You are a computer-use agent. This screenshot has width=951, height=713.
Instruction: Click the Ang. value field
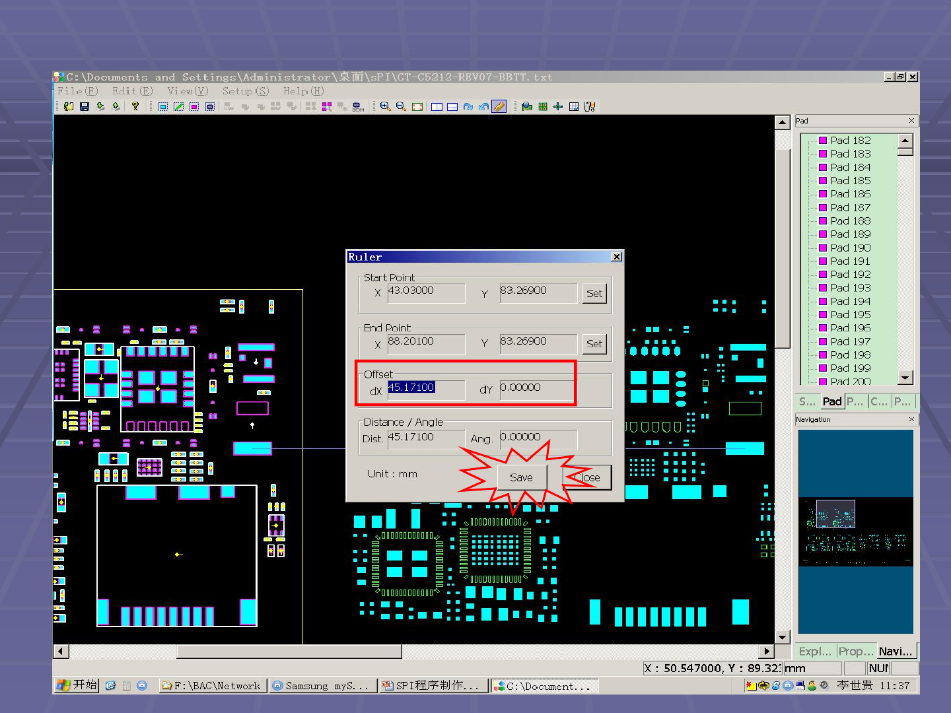pos(538,439)
